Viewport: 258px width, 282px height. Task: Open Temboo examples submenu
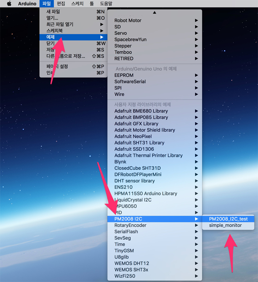pyautogui.click(x=154, y=52)
